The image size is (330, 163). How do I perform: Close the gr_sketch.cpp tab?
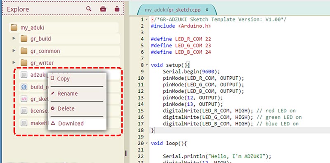[207, 10]
